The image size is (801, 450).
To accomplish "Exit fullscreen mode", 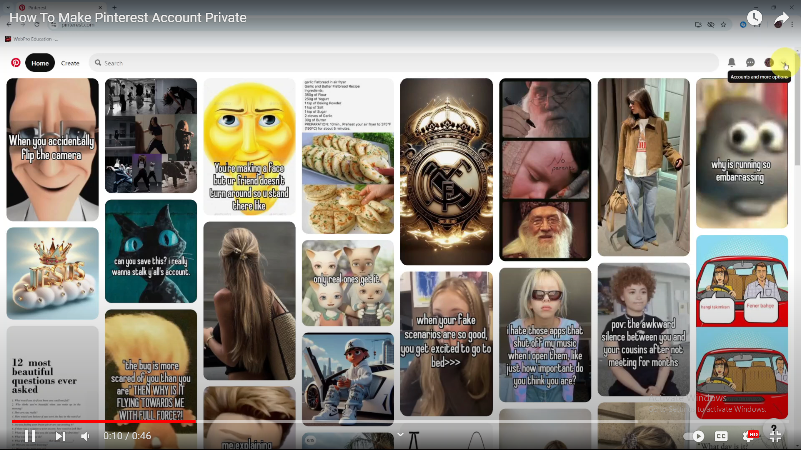I will click(x=775, y=436).
